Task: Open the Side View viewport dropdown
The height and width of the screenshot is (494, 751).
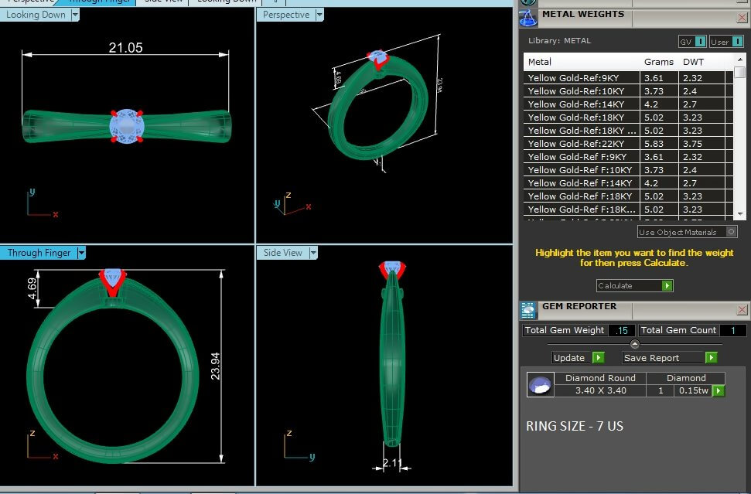Action: point(313,253)
